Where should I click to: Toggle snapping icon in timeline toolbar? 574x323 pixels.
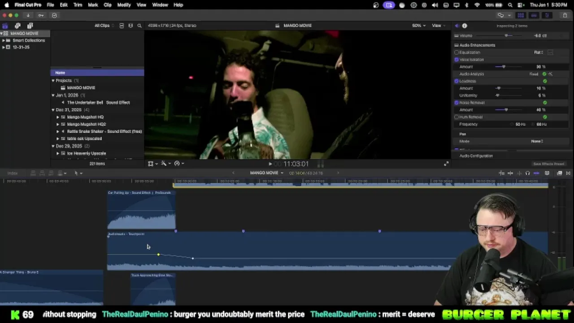click(x=536, y=173)
